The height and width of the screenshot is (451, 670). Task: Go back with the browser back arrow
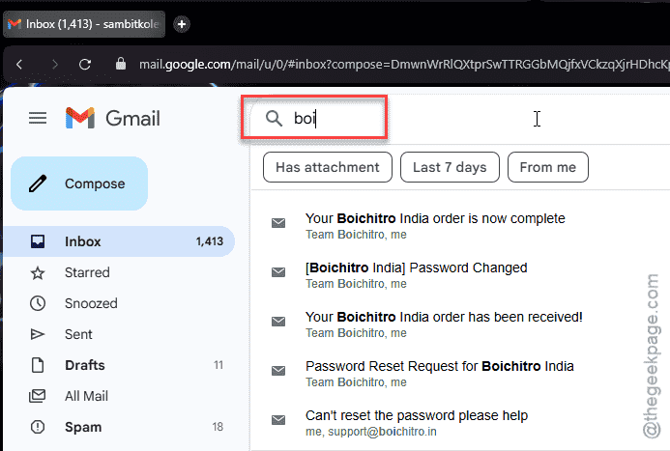19,64
